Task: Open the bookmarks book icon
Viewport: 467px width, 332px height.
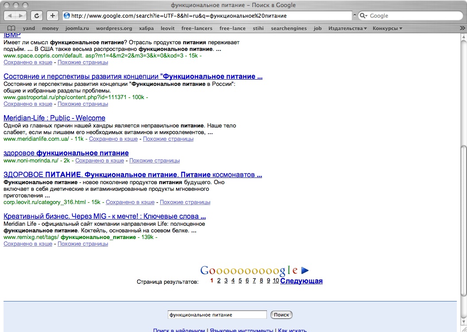Action: pos(11,28)
